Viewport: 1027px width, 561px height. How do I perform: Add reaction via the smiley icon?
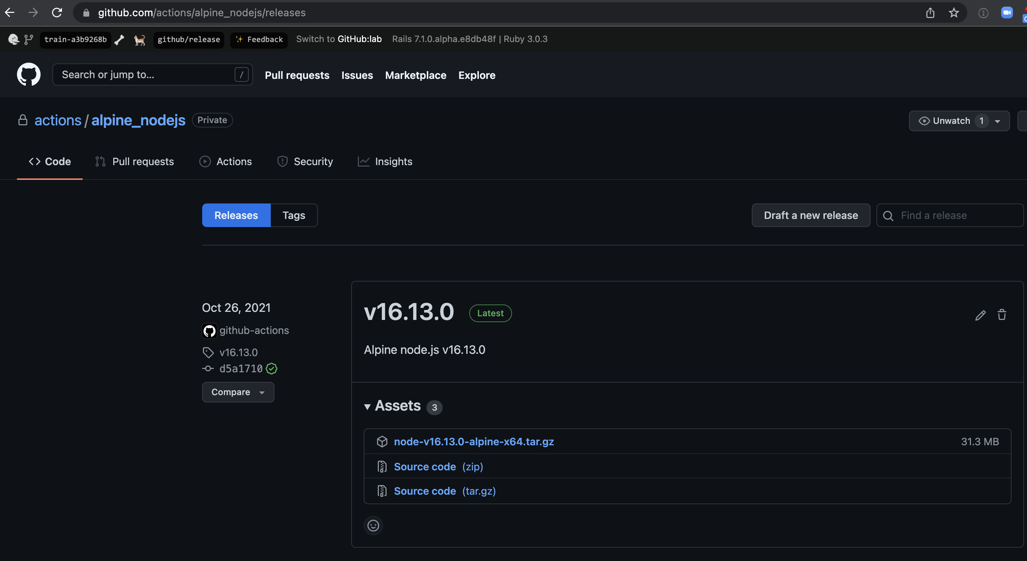[373, 526]
